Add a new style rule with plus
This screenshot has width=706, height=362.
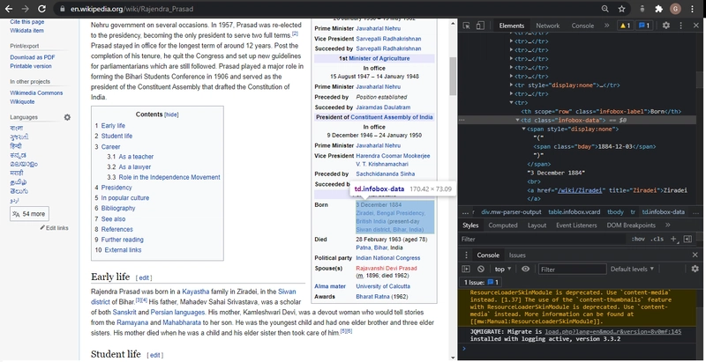point(673,239)
